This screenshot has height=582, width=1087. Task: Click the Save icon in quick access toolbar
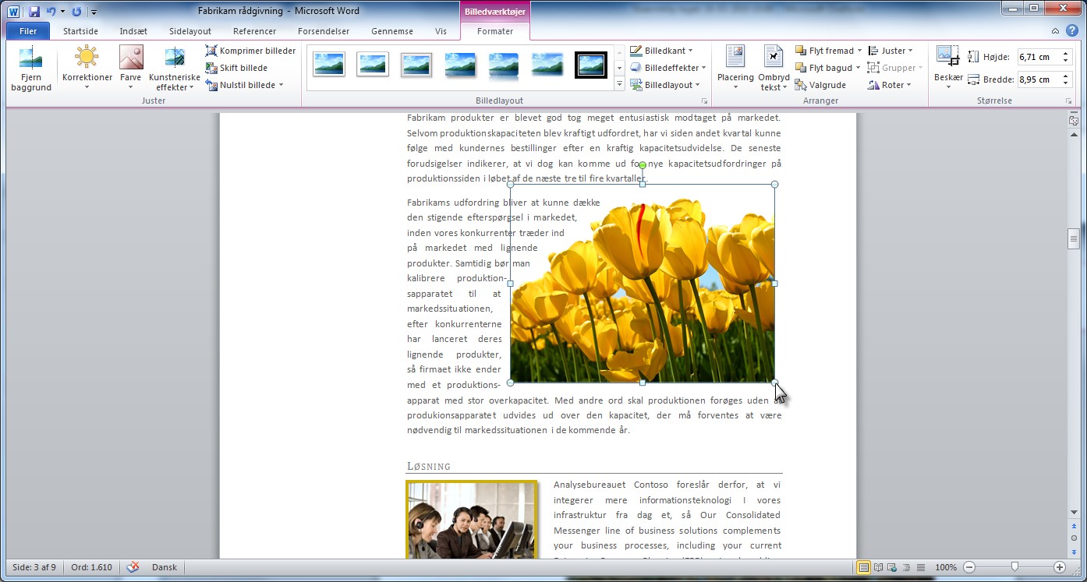[x=34, y=12]
